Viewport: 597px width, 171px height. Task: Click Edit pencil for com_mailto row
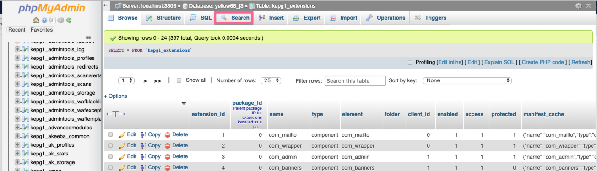click(122, 135)
